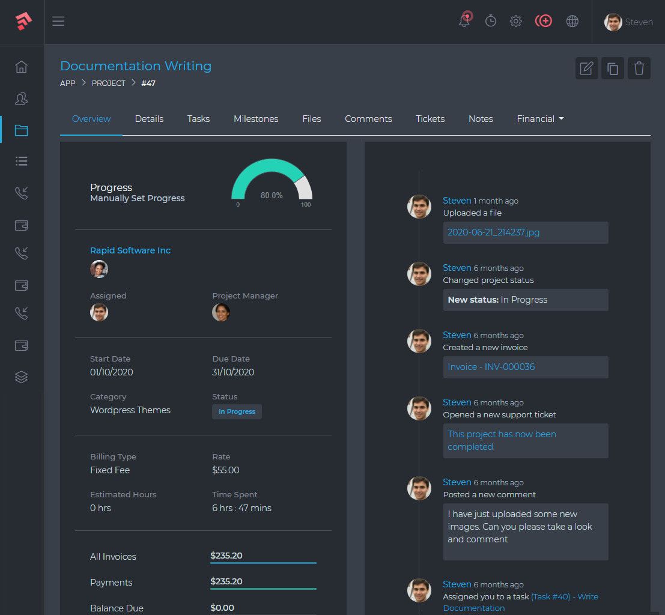Switch to the Milestones tab

pyautogui.click(x=255, y=118)
